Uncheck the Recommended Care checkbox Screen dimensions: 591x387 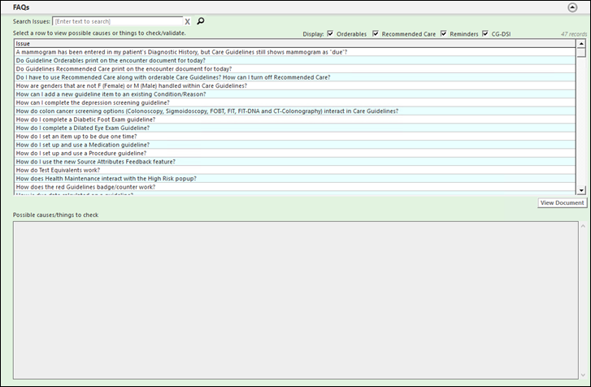375,33
